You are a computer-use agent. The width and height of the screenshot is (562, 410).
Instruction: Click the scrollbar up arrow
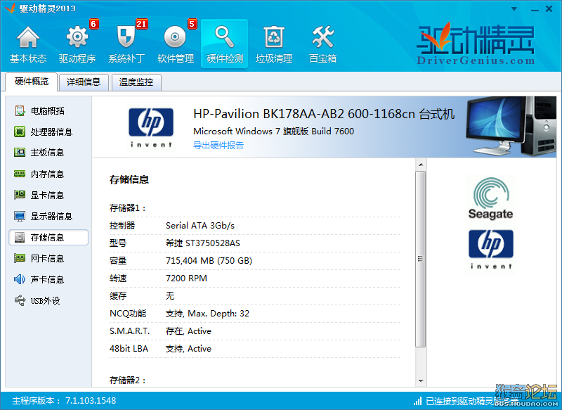click(421, 165)
